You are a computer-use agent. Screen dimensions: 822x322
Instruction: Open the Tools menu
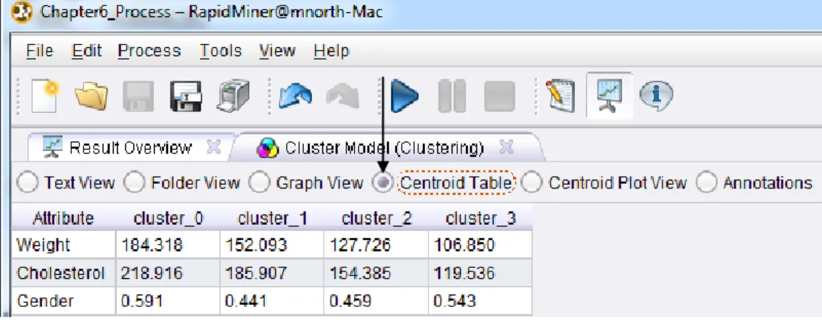point(220,51)
